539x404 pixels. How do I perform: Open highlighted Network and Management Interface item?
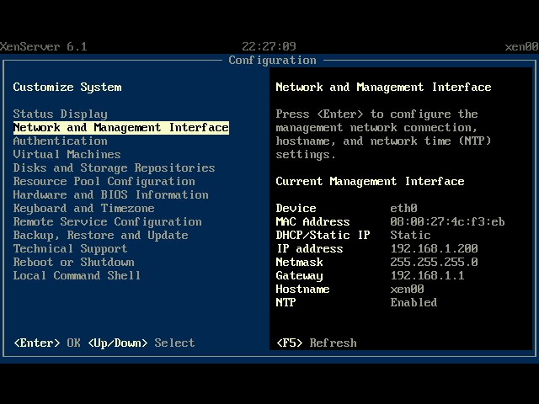point(121,127)
